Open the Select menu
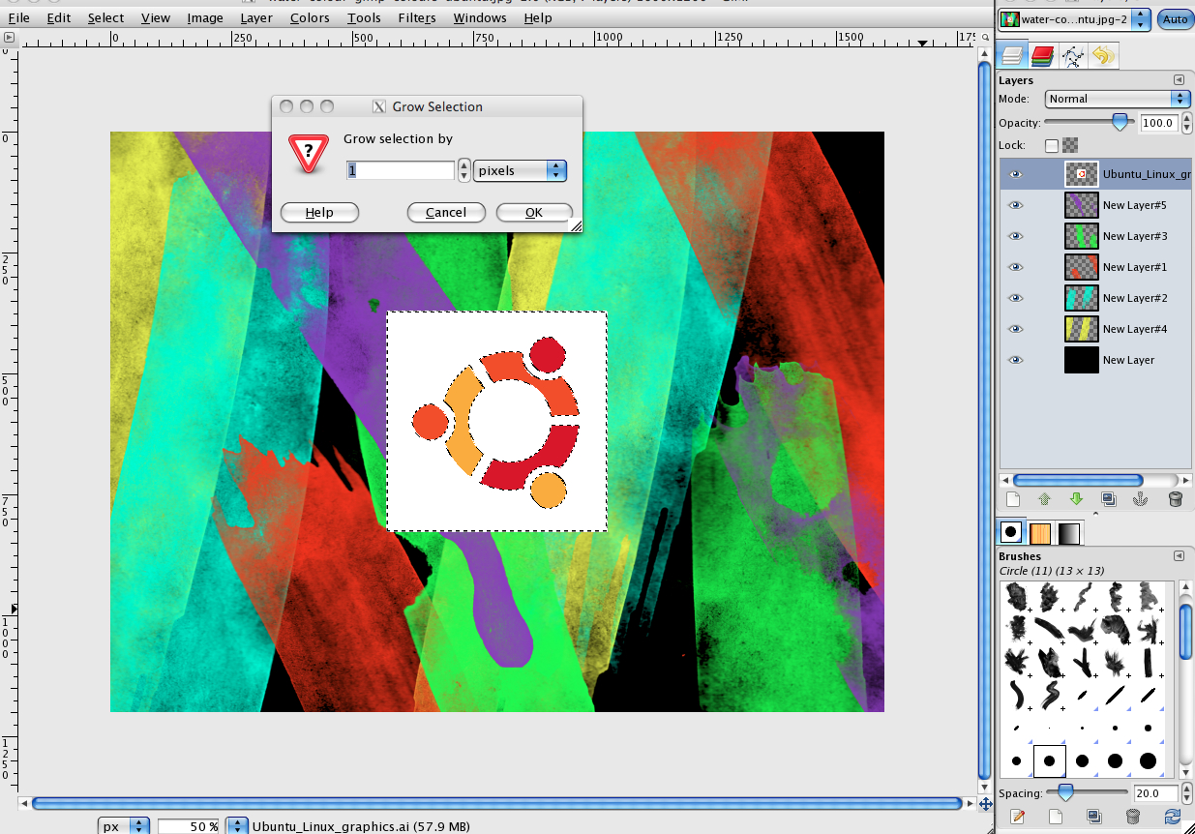 (105, 17)
